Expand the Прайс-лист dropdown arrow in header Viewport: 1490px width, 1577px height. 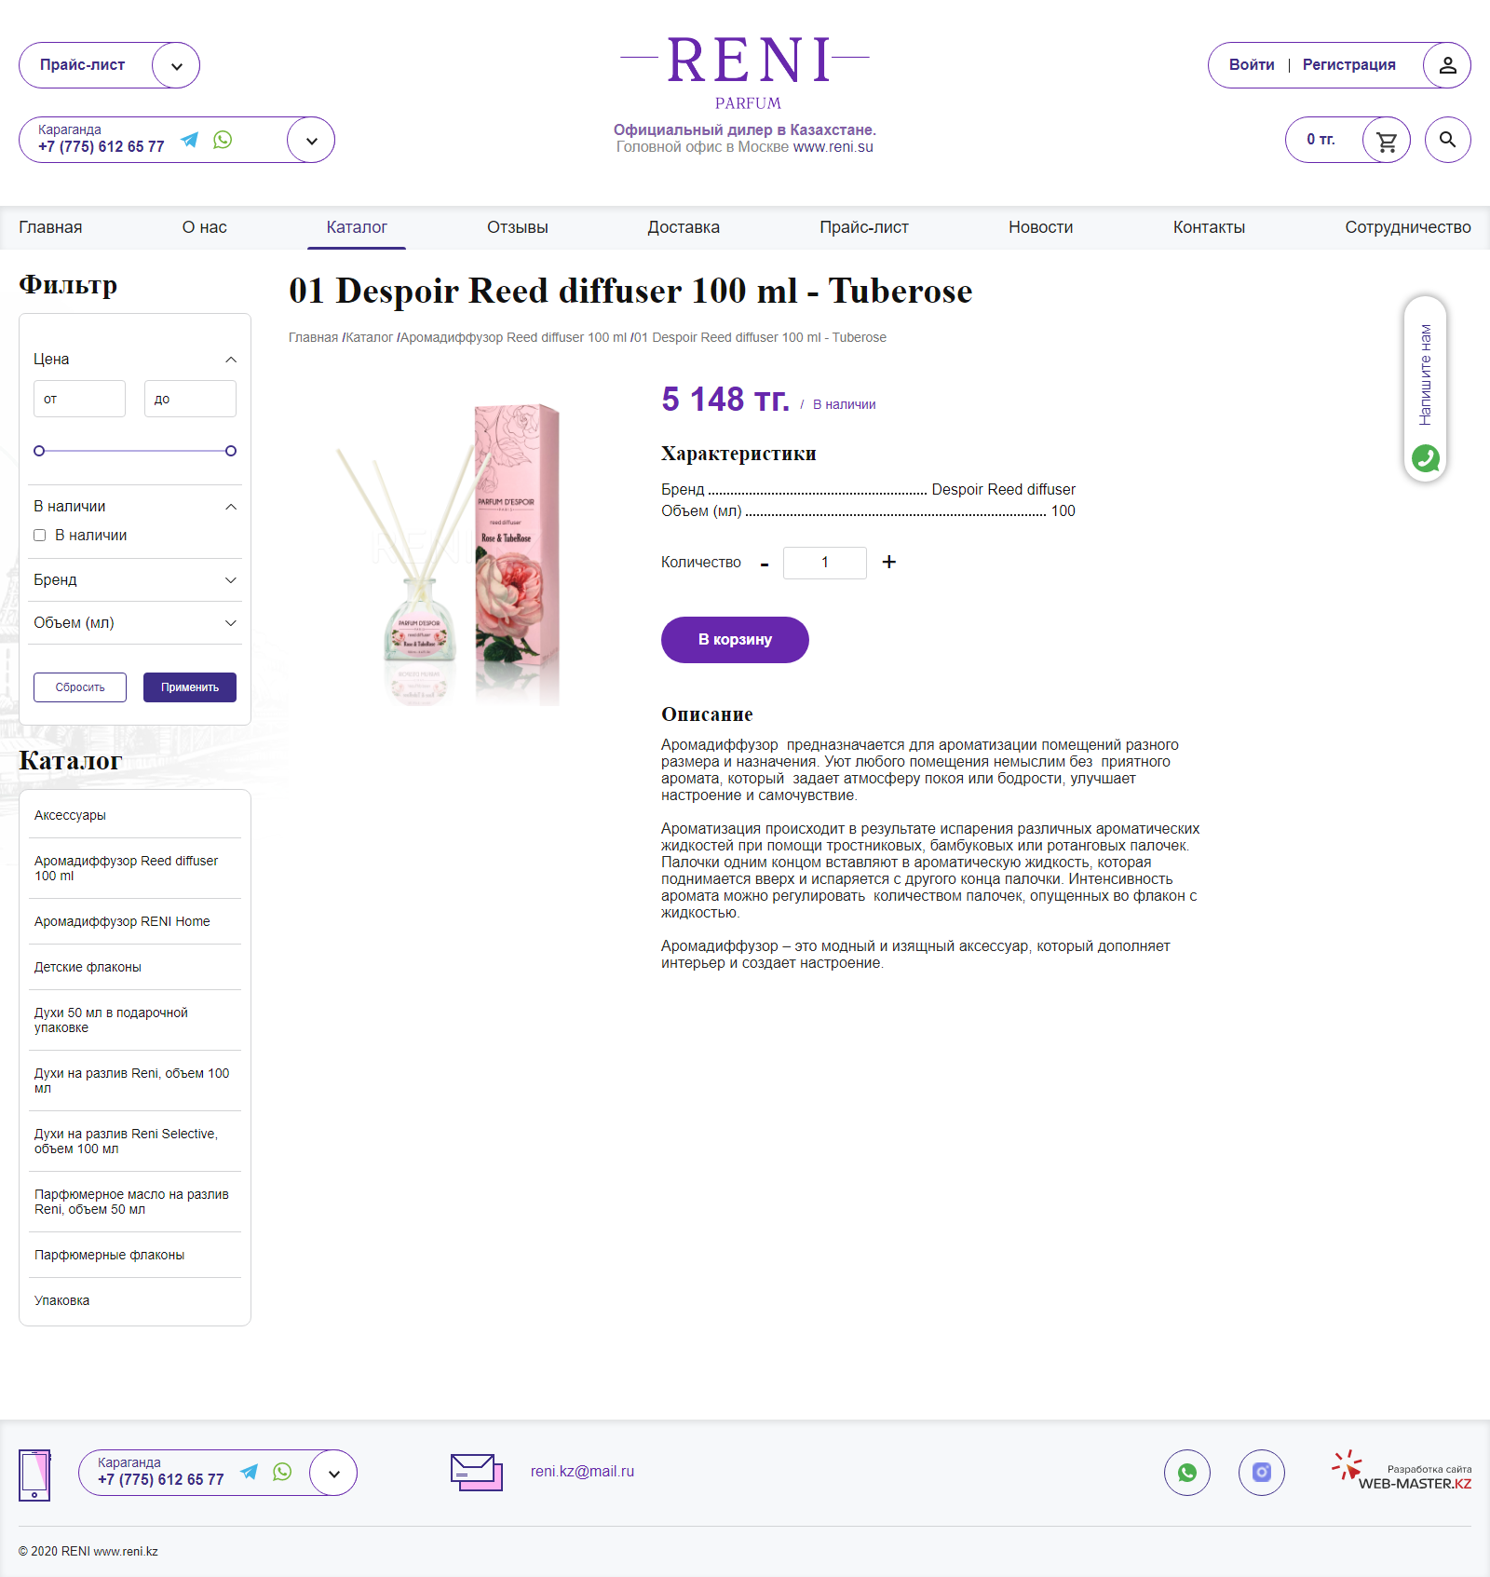176,65
